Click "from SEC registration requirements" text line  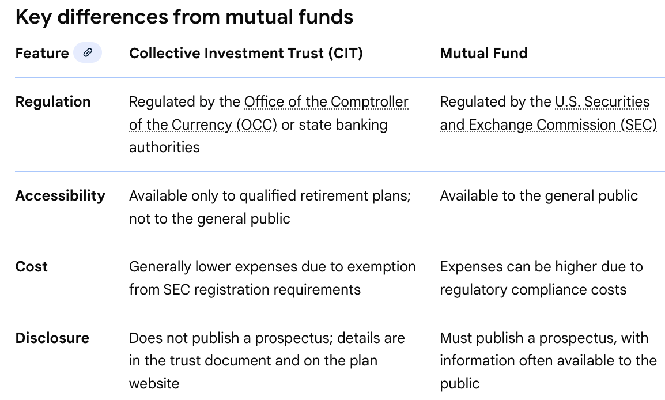coord(244,289)
